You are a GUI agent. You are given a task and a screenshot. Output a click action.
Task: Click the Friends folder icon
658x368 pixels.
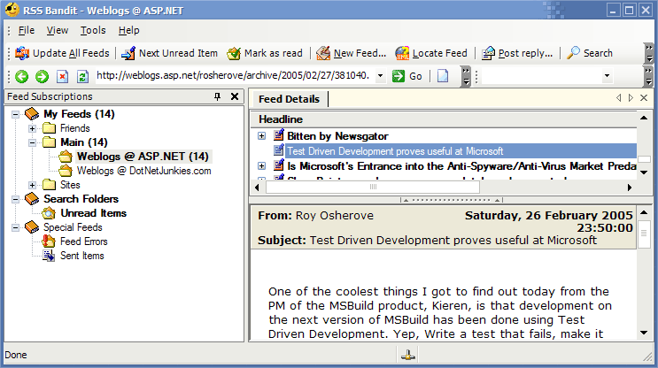49,128
